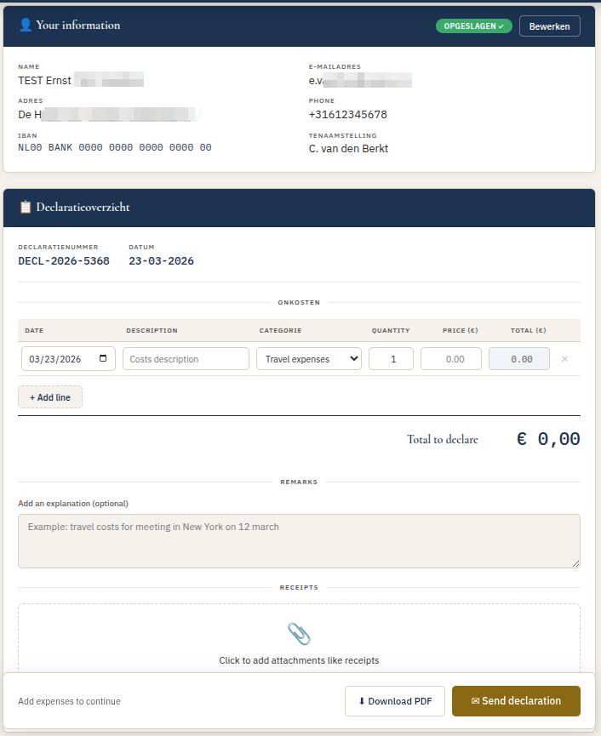The height and width of the screenshot is (736, 601).
Task: Send the declaration
Action: 516,701
